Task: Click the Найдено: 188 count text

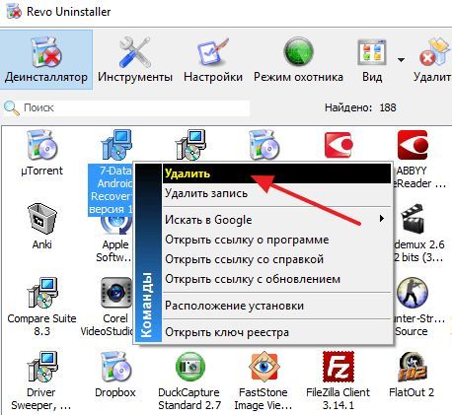Action: pos(360,107)
